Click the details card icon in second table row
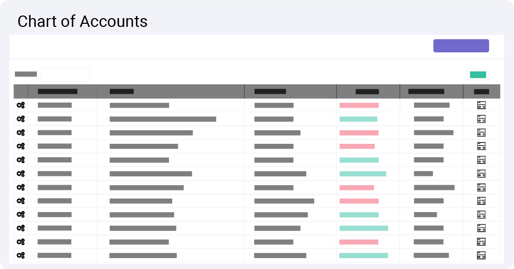This screenshot has height=269, width=514. coord(481,119)
